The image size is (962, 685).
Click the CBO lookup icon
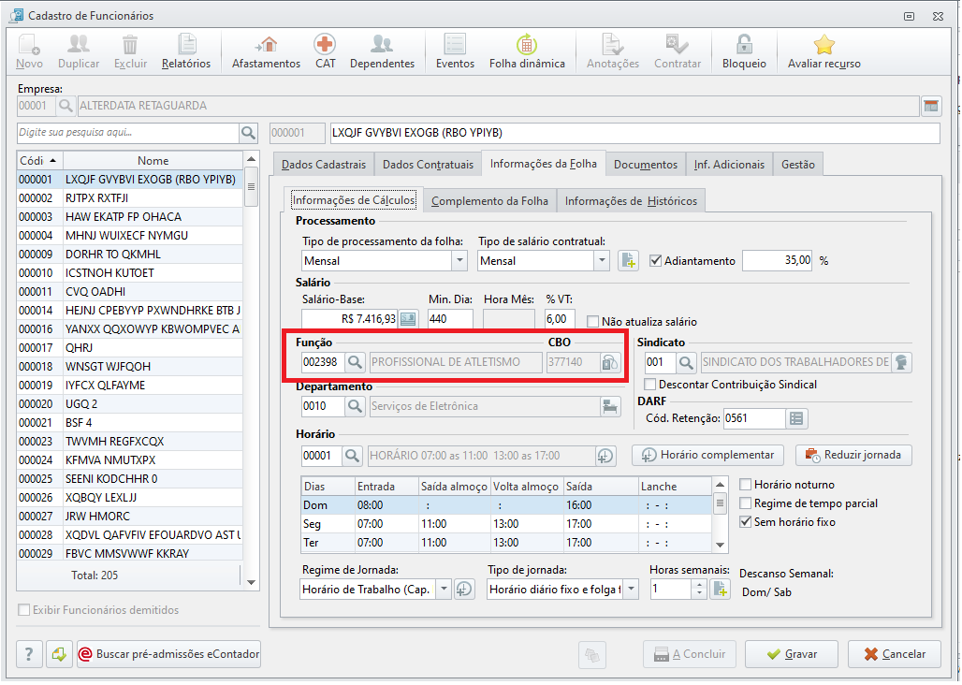(x=610, y=362)
